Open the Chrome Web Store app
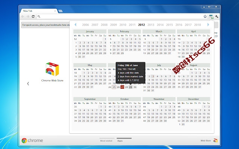This screenshot has width=239, height=149. (52, 72)
